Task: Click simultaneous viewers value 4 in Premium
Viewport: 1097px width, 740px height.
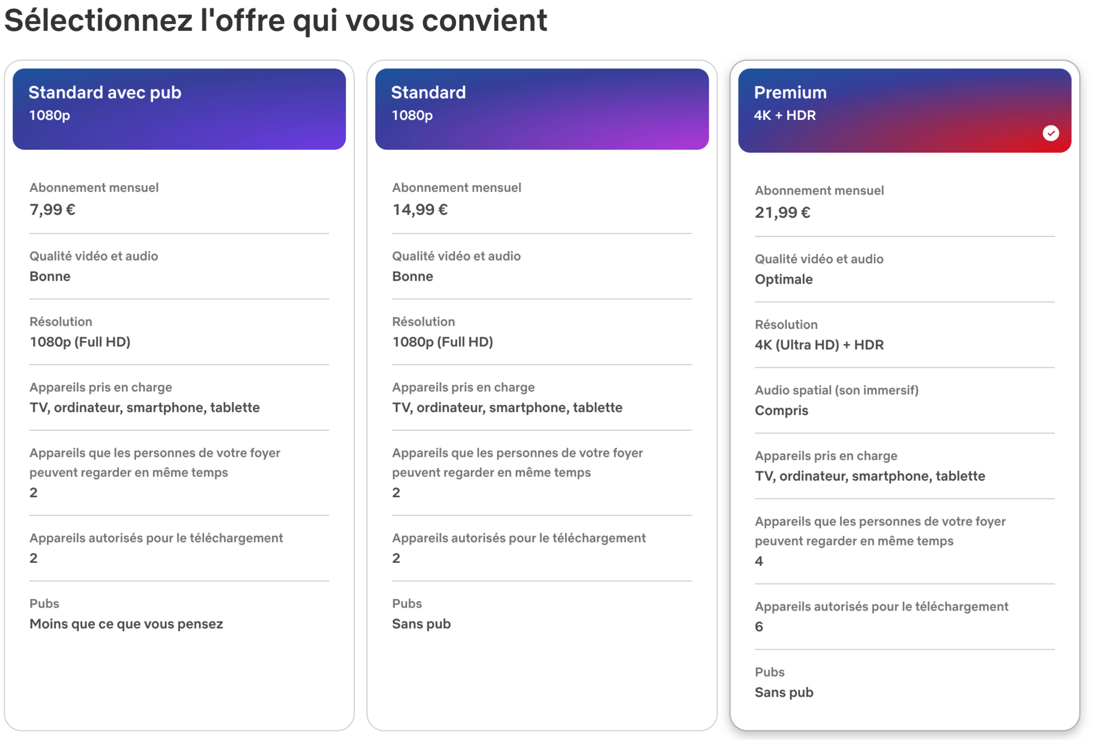Action: click(x=759, y=561)
